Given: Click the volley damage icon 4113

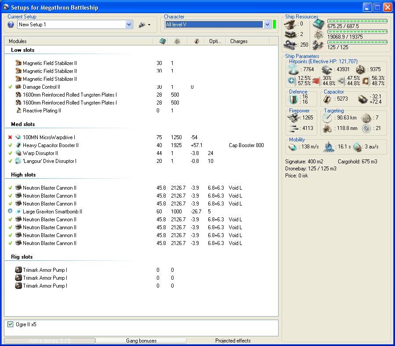Looking at the screenshot, I should (x=293, y=128).
